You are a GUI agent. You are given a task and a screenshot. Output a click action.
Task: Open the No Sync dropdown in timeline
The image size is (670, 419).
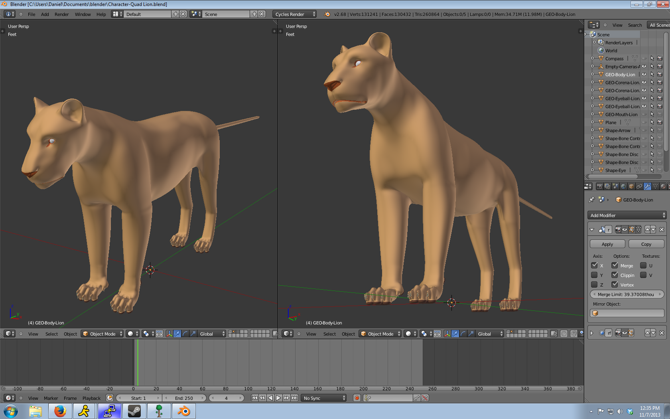point(324,398)
